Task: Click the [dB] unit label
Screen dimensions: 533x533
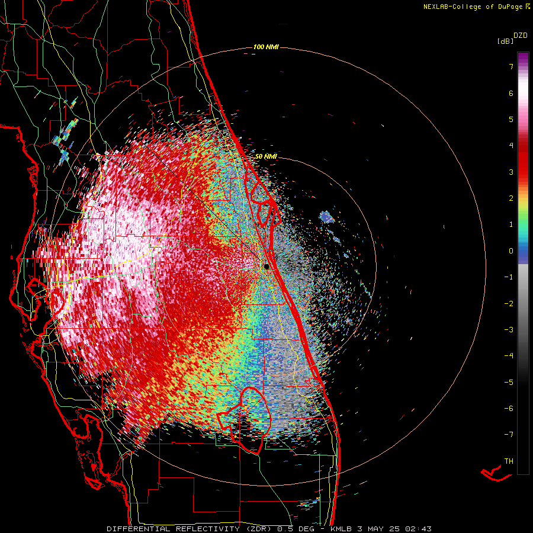Action: (x=505, y=41)
